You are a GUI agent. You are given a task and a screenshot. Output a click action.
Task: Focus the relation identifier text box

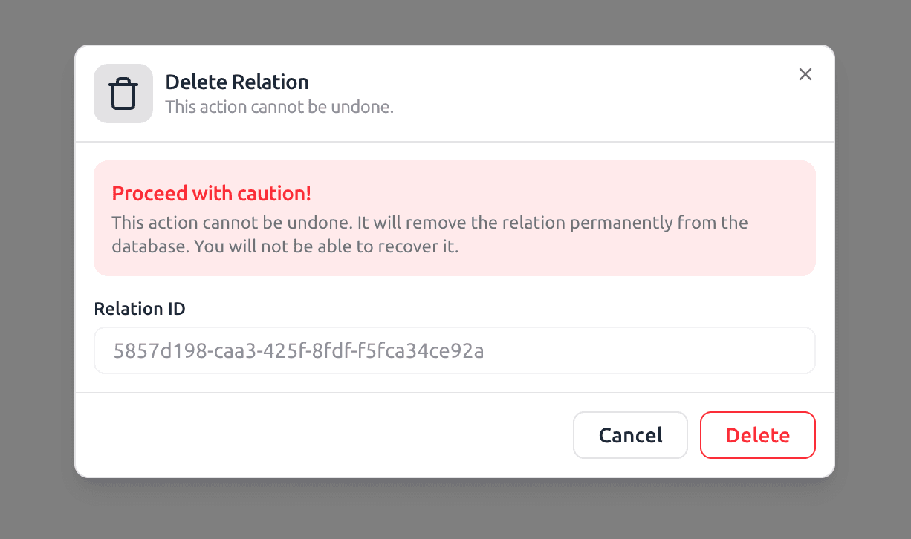(x=454, y=350)
